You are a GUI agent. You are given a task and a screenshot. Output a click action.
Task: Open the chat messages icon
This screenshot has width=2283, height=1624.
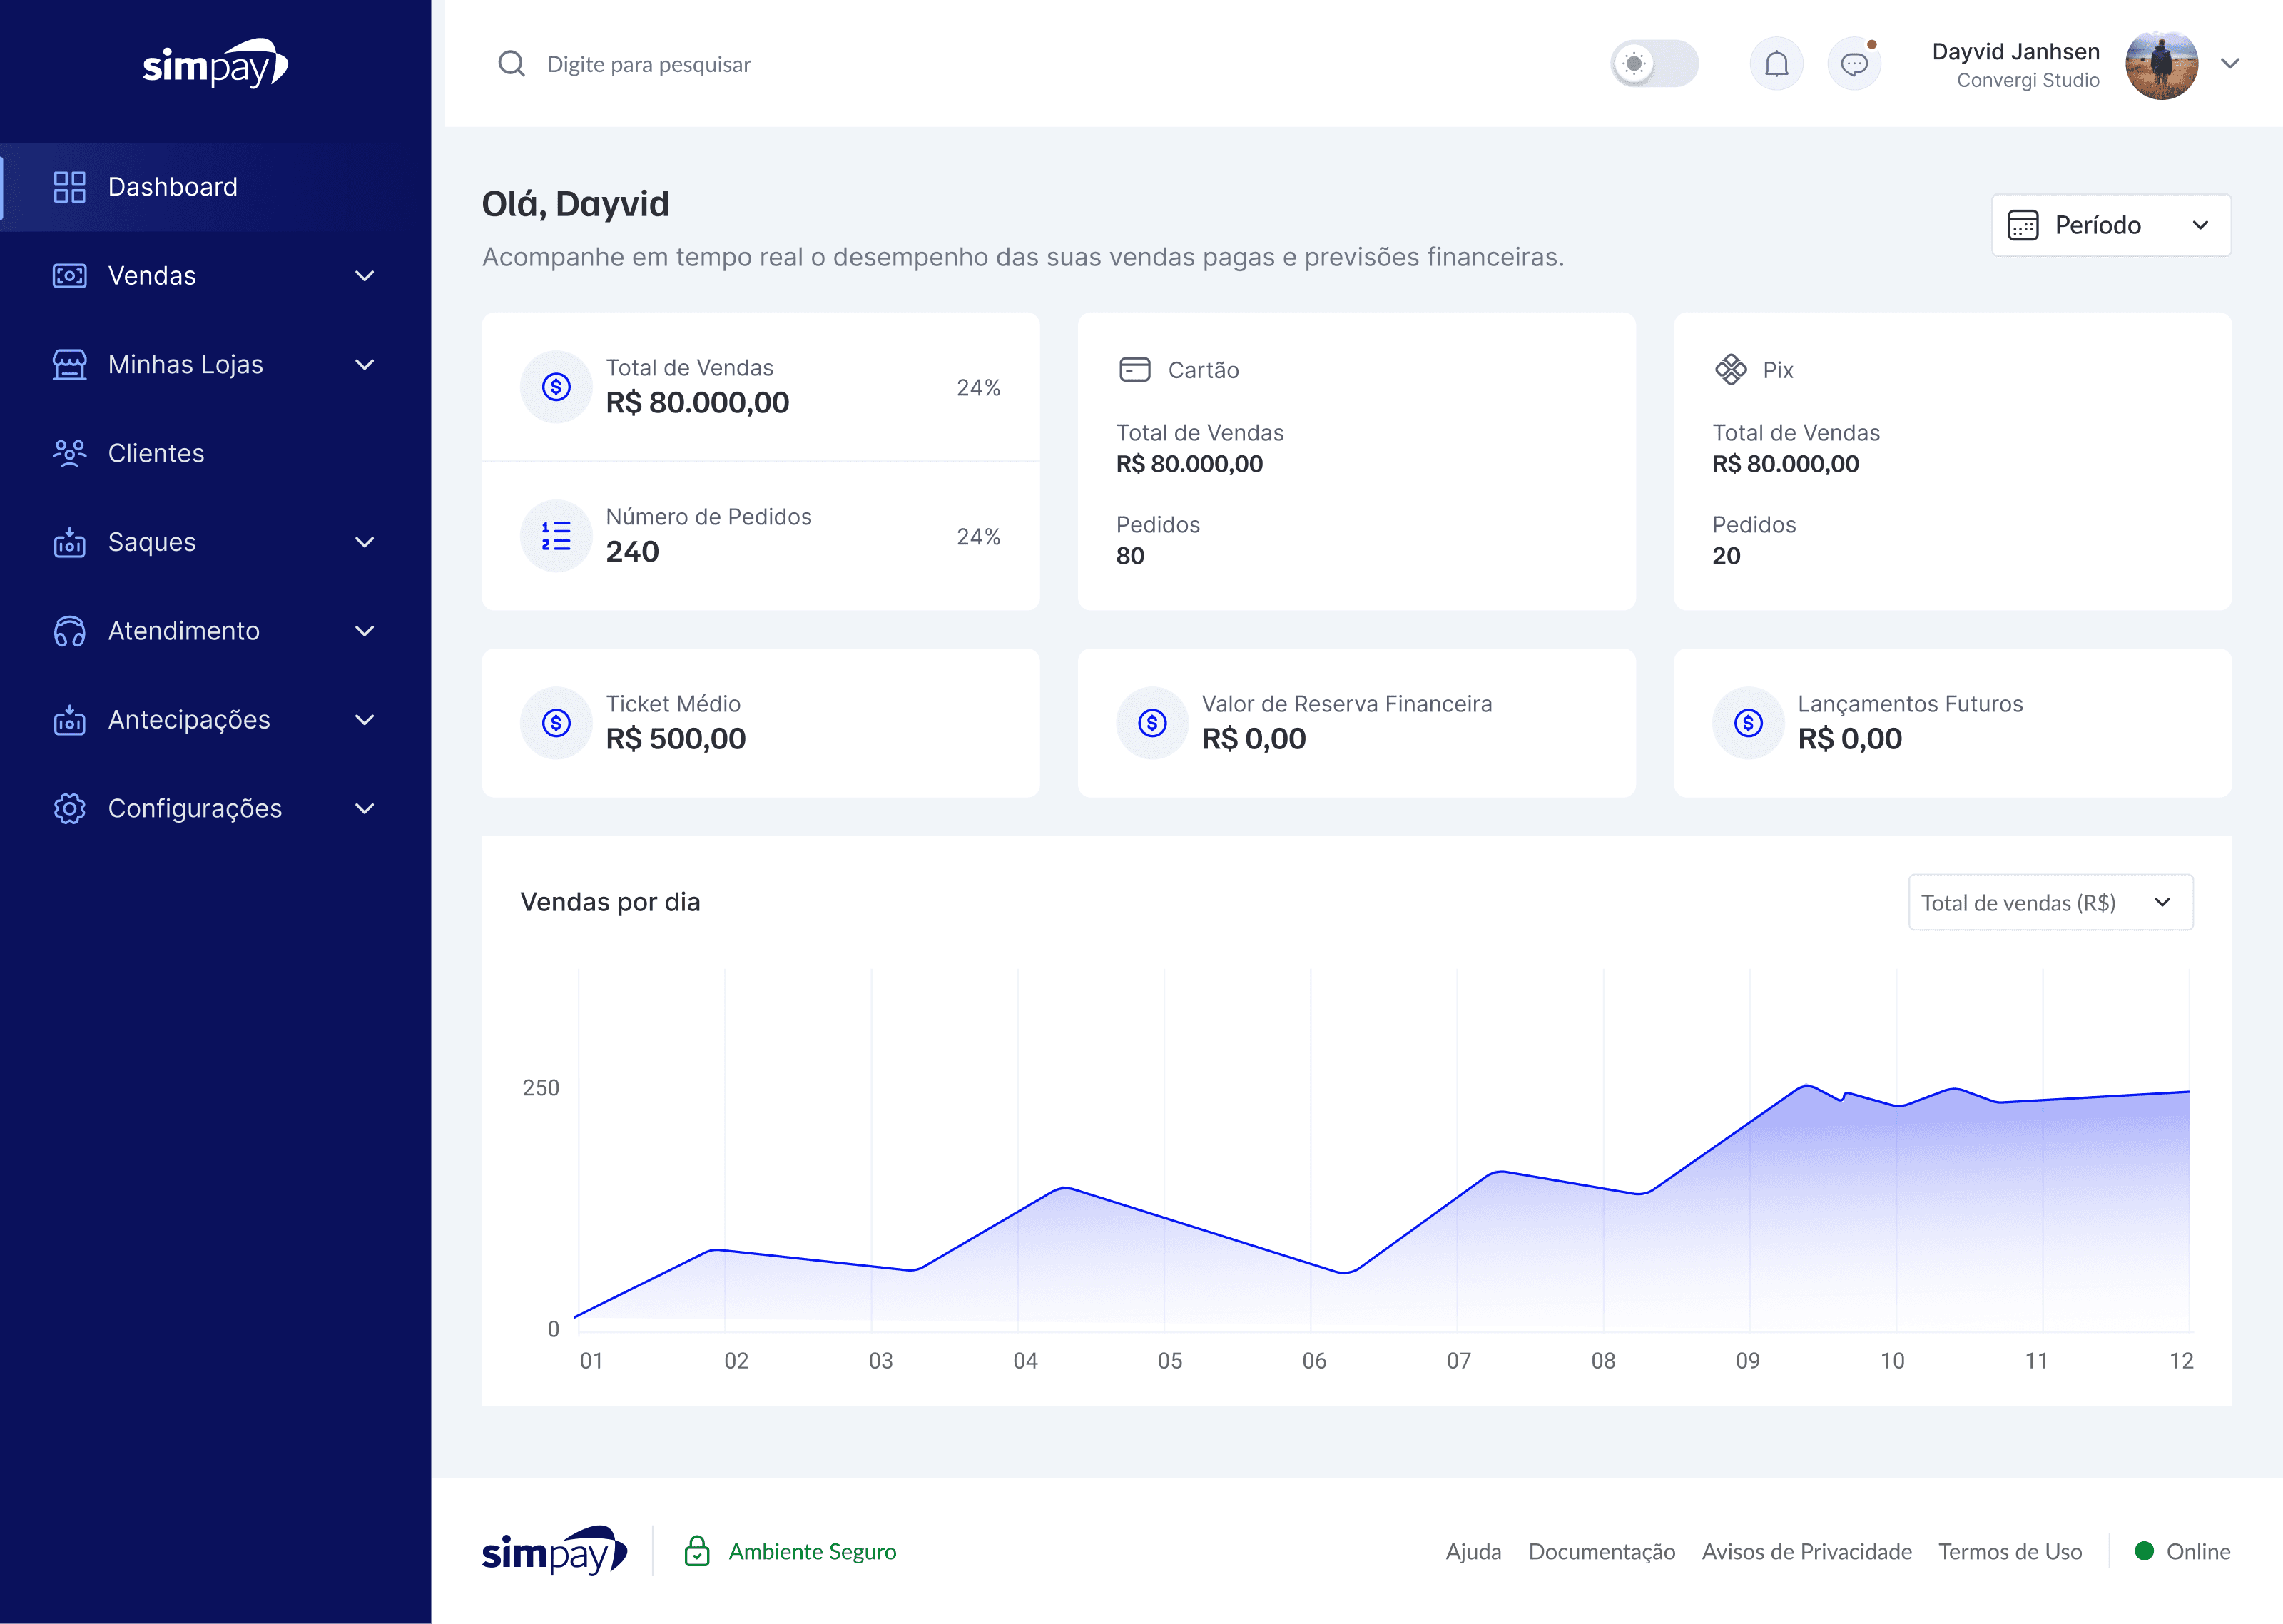[x=1854, y=64]
